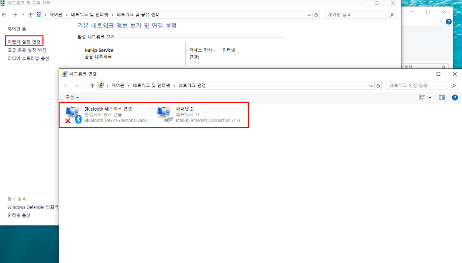Click 네트워크 및 인터넷 breadcrumb in 네트워크 연결

[x=151, y=86]
